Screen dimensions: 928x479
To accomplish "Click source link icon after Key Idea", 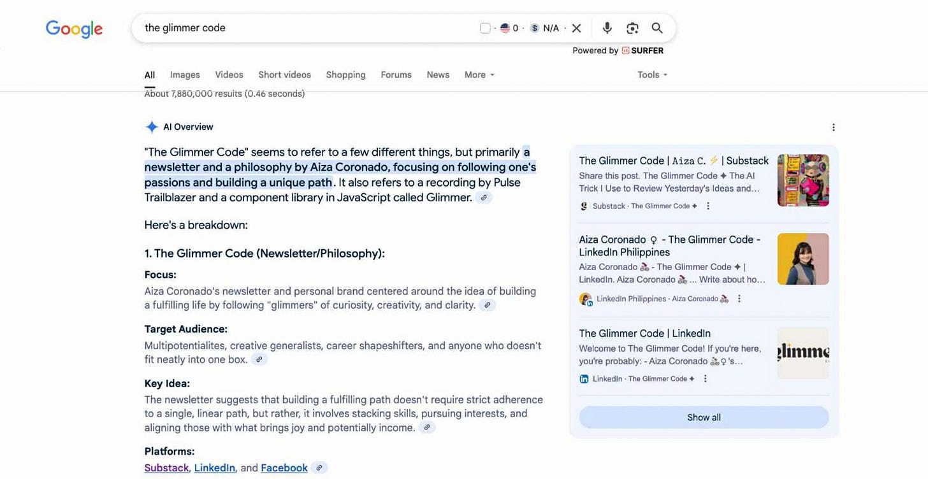I will (427, 427).
